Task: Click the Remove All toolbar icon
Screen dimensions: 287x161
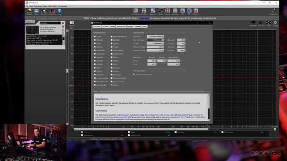Action: [52, 11]
